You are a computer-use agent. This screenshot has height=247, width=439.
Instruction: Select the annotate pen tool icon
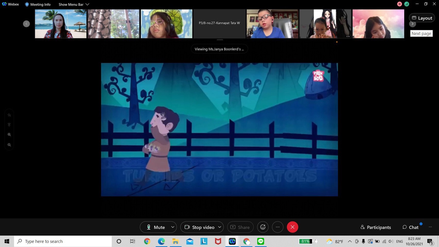9,115
